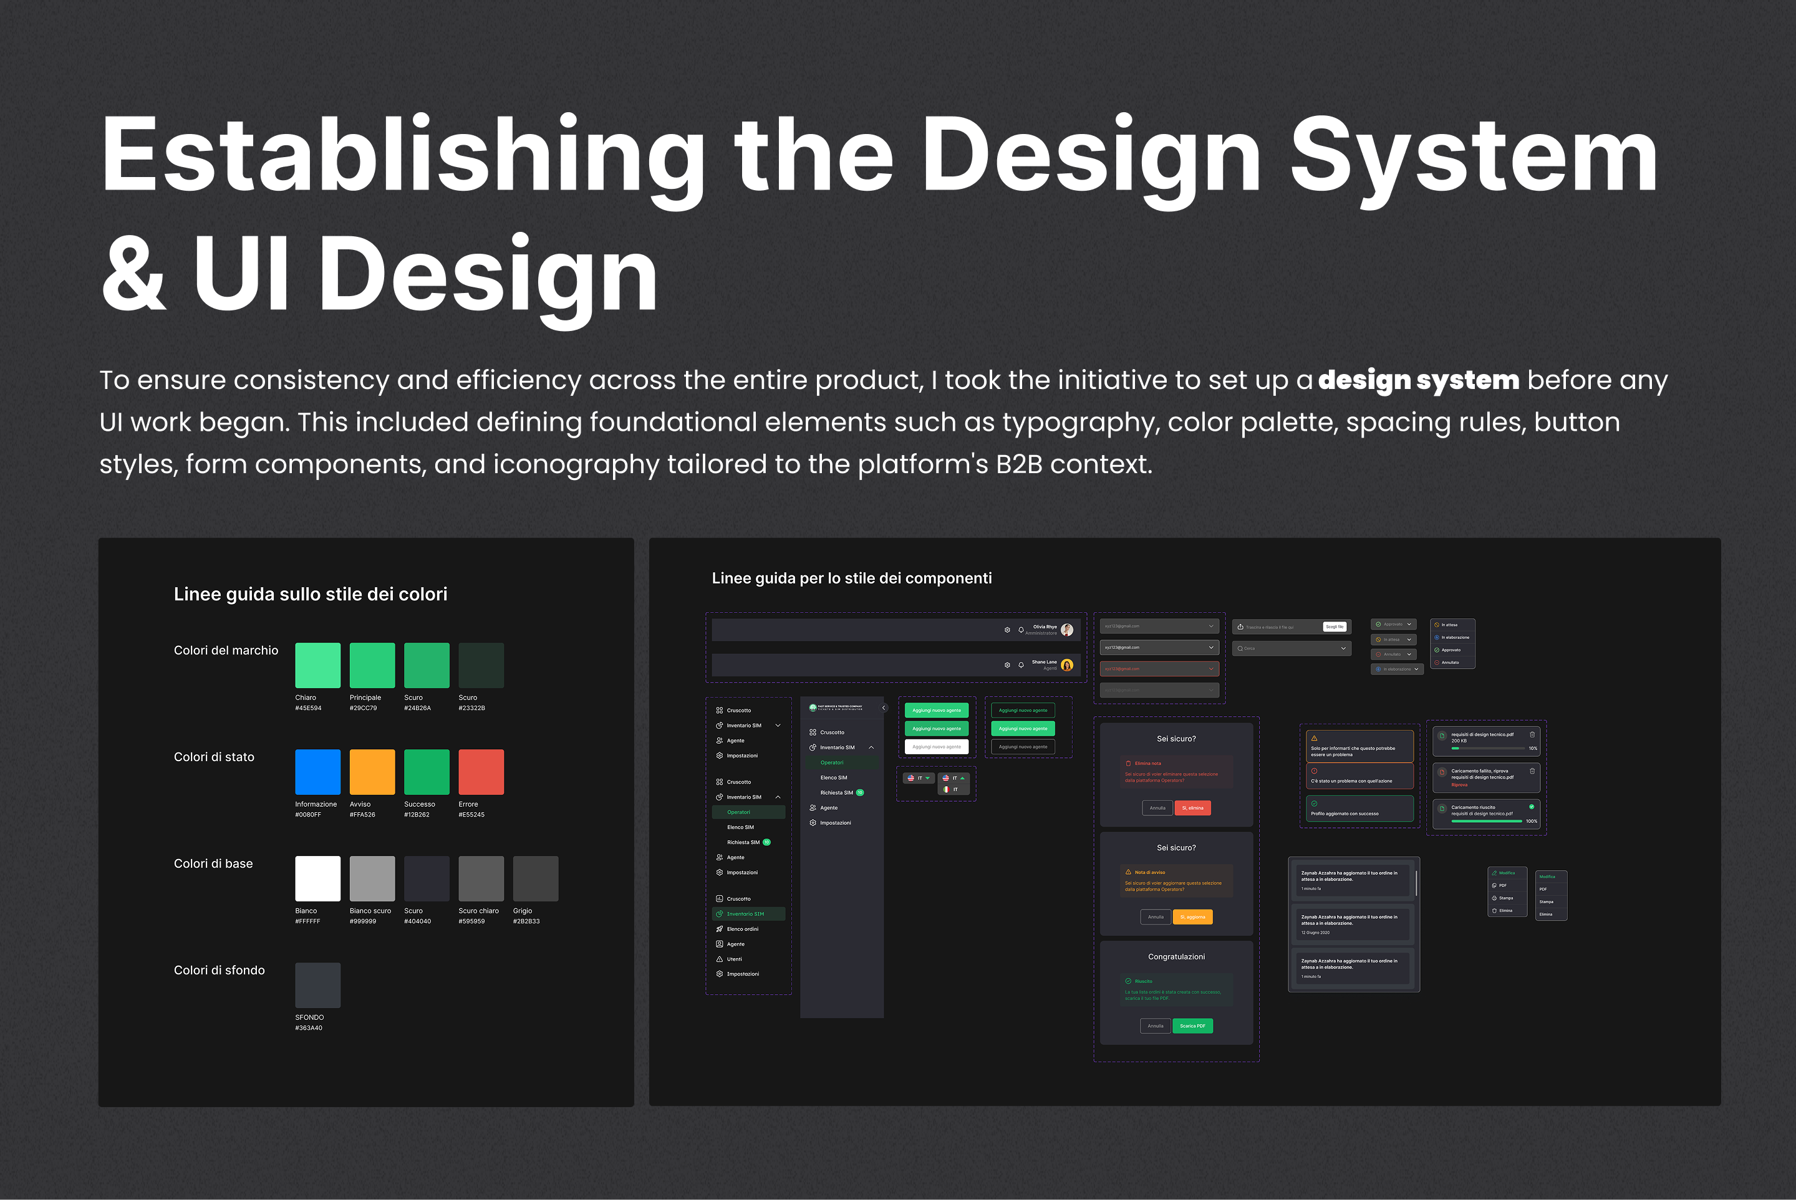Click Olivia Rhye's profile avatar
Image resolution: width=1796 pixels, height=1200 pixels.
(1066, 630)
